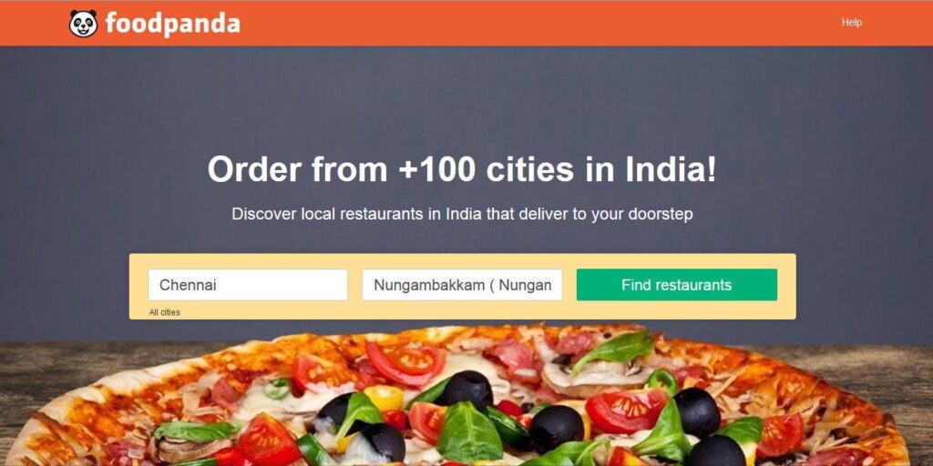The width and height of the screenshot is (933, 466).
Task: Click the 'Discover local restaurants' subtitle text
Action: (x=462, y=214)
